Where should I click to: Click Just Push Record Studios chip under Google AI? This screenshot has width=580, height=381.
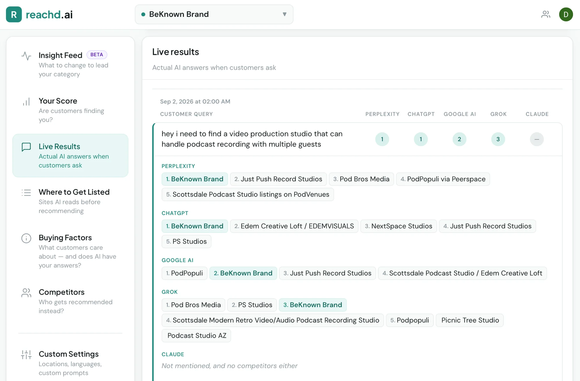point(327,273)
